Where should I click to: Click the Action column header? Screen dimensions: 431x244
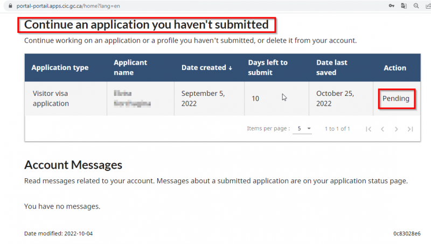(395, 68)
